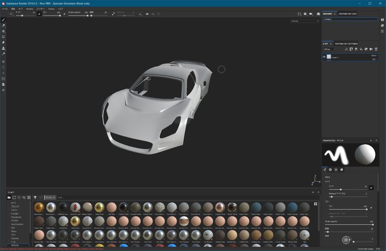Screen dimensions: 386x251
Task: Open shader settings icon on right dock
Action: (382, 26)
